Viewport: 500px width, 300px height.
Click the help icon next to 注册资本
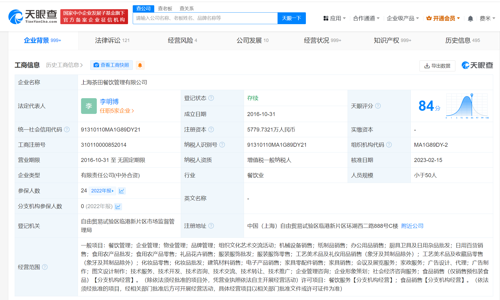pos(211,129)
